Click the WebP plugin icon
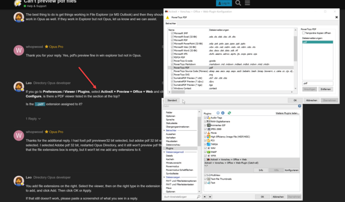345x202 pixels. tap(209, 152)
